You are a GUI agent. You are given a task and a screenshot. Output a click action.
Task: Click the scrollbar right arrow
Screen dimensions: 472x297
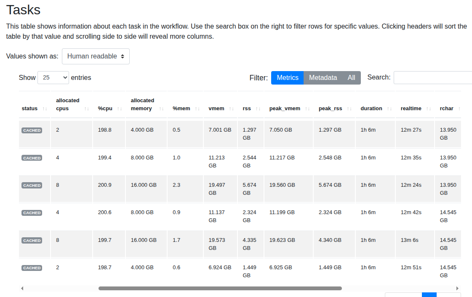[457, 289]
